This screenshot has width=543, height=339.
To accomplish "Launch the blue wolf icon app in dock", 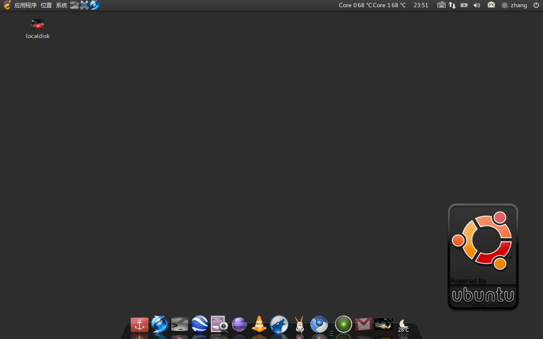I will pyautogui.click(x=279, y=325).
